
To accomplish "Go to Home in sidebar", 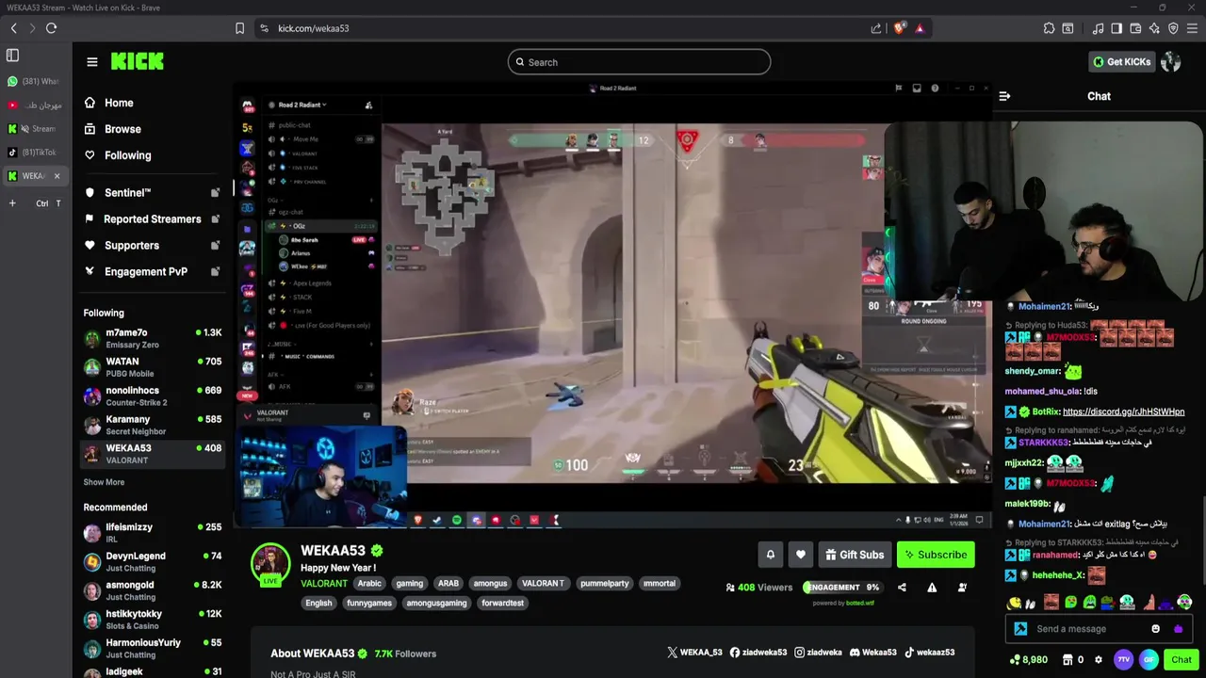I will (108, 103).
